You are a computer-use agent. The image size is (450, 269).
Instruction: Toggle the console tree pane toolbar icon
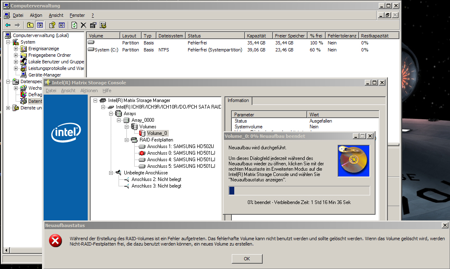click(x=40, y=25)
